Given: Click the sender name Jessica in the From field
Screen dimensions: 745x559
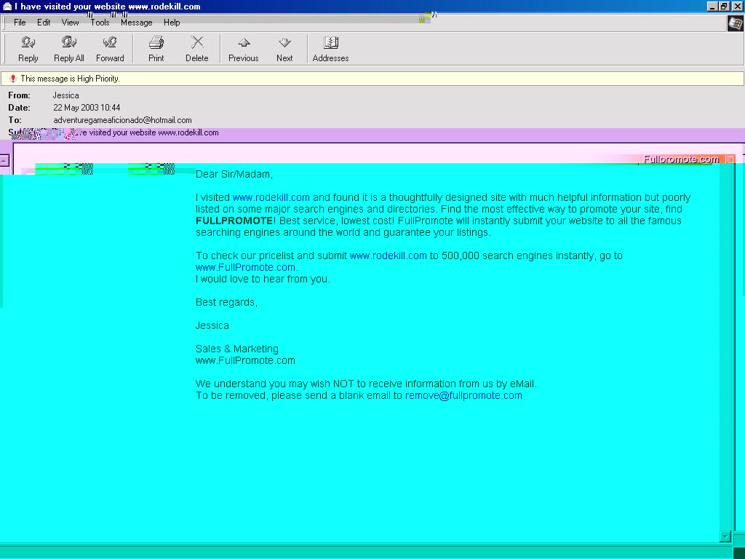Looking at the screenshot, I should click(x=65, y=95).
